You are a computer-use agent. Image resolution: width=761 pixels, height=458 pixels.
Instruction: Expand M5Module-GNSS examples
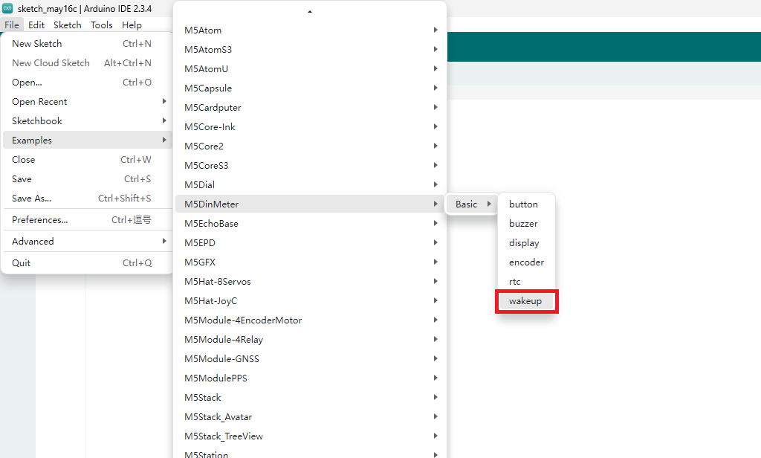click(310, 359)
